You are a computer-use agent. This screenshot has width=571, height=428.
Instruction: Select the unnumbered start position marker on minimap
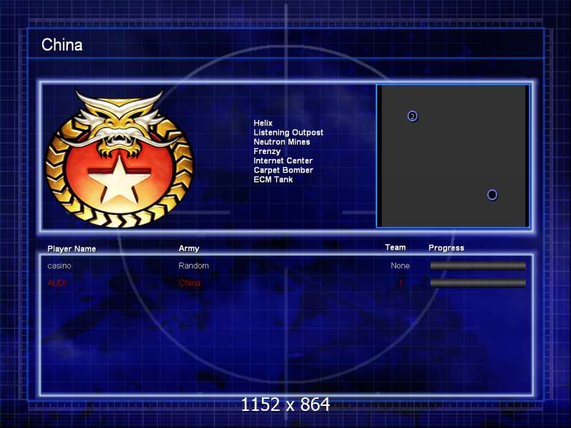tap(492, 195)
